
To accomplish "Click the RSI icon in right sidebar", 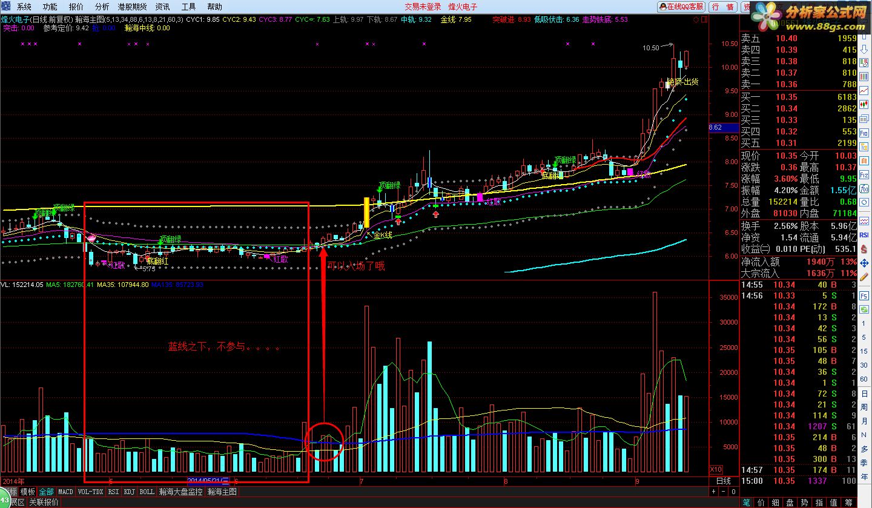I will click(865, 235).
